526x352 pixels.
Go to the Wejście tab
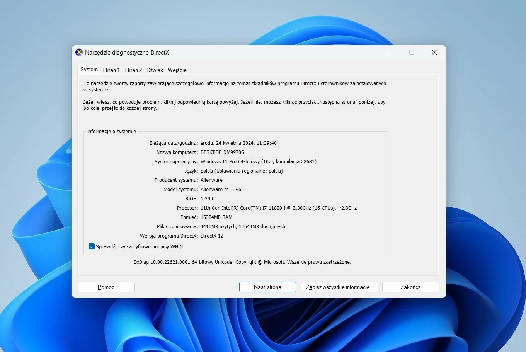pyautogui.click(x=177, y=70)
